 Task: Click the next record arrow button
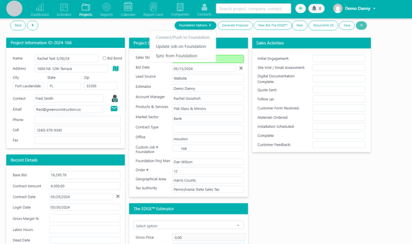(33, 25)
